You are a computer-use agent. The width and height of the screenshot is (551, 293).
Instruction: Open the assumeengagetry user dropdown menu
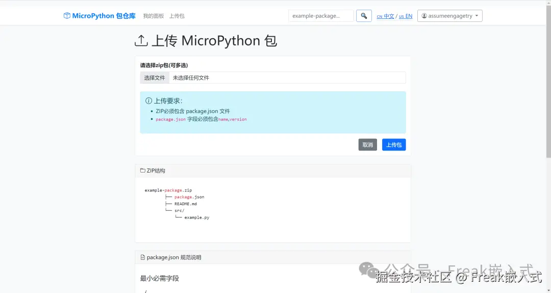(x=449, y=16)
